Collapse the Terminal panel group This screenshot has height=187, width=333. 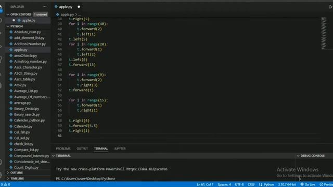pos(54,156)
